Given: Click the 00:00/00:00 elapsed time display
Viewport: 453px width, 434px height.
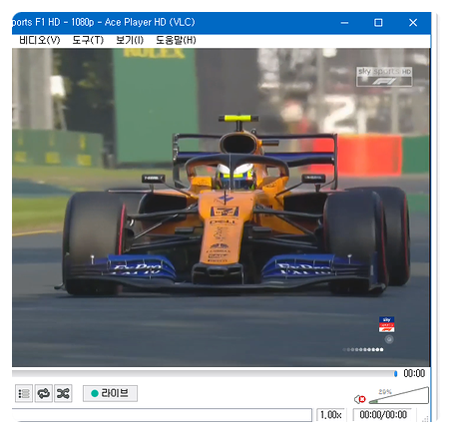Looking at the screenshot, I should point(383,415).
